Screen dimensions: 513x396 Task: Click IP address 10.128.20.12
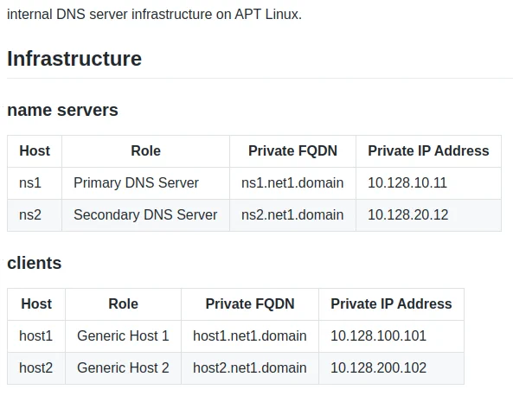point(408,214)
